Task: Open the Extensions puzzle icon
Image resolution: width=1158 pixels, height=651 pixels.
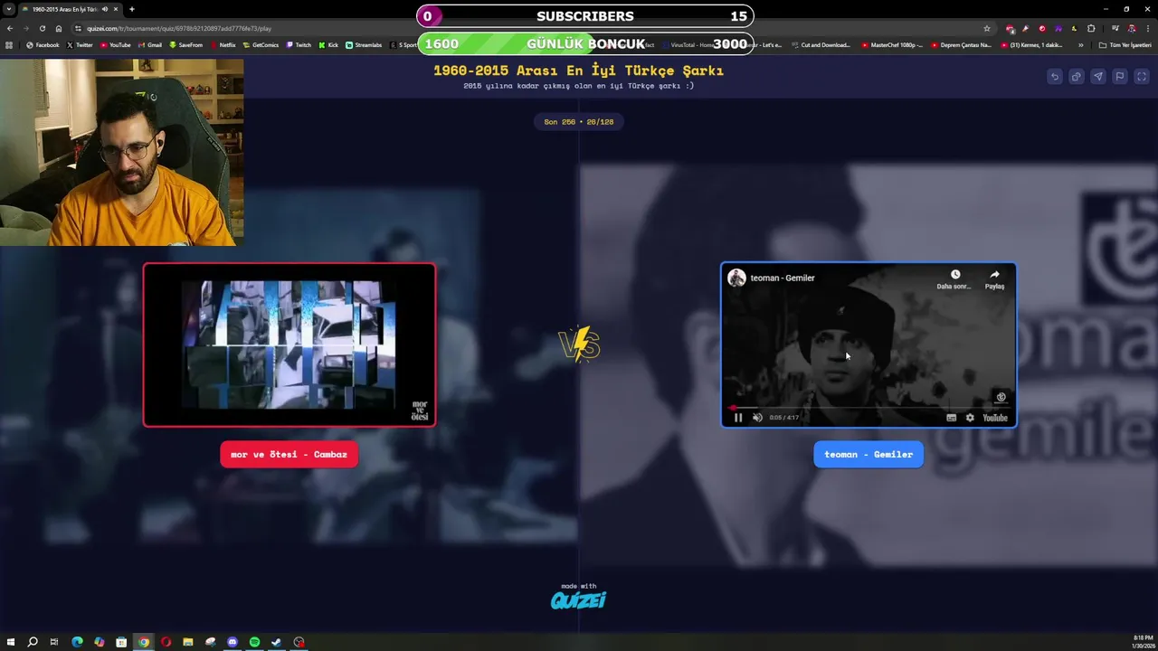Action: coord(1091,28)
